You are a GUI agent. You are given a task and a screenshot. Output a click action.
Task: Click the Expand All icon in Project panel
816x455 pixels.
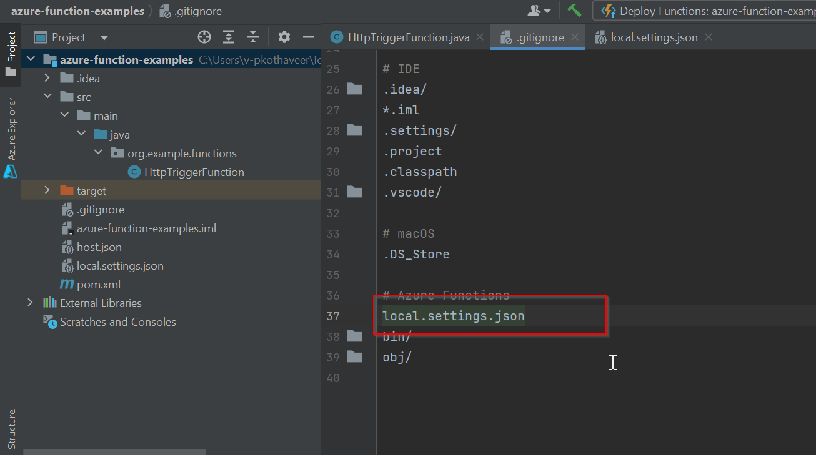pos(229,37)
